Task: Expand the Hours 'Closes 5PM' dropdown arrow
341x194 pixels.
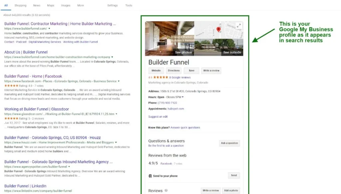Action: (x=182, y=97)
